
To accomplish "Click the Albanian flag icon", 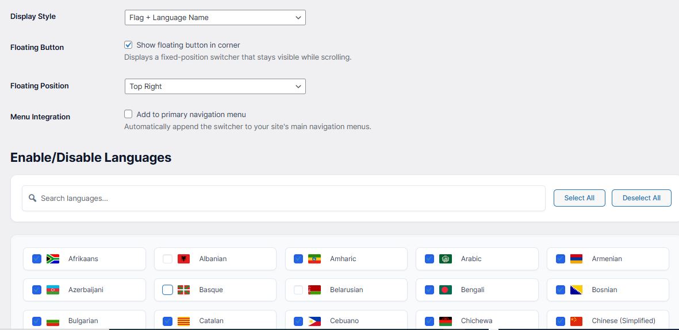I will 183,259.
